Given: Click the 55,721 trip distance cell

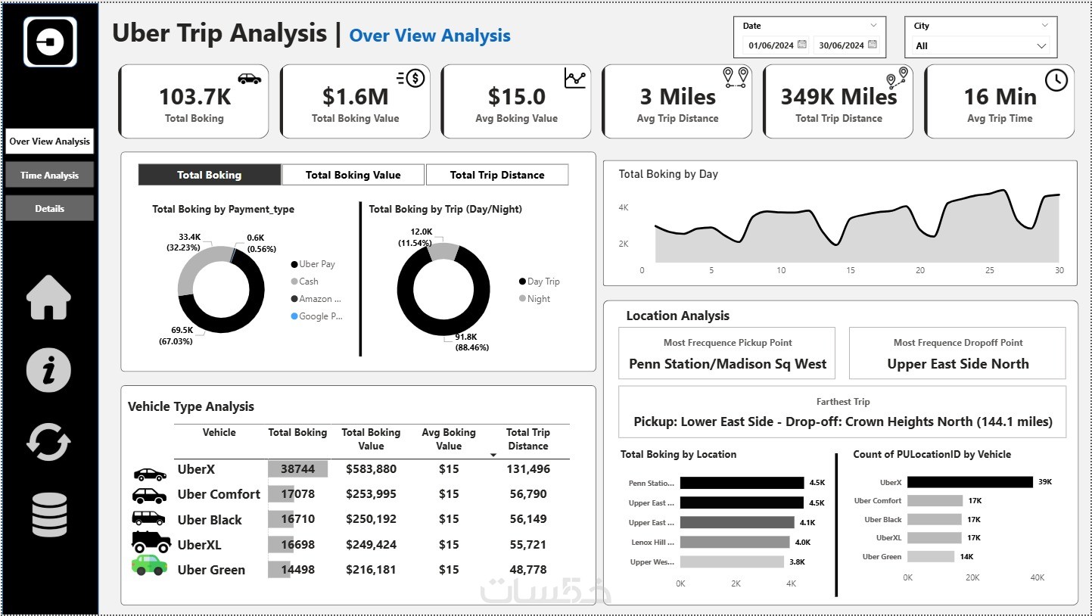Looking at the screenshot, I should coord(528,545).
